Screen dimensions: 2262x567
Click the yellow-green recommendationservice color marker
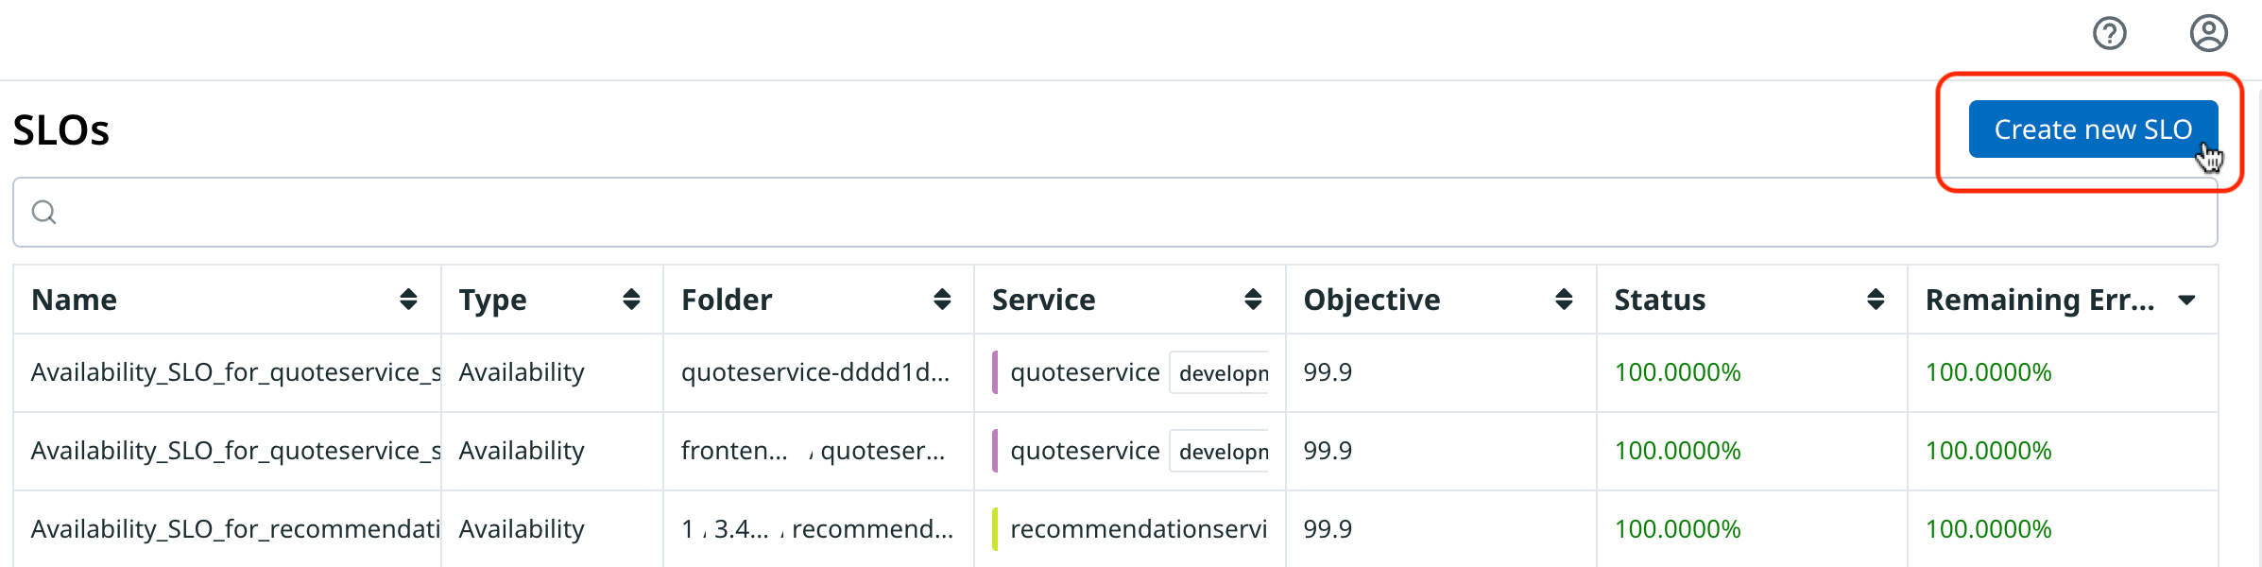point(995,529)
